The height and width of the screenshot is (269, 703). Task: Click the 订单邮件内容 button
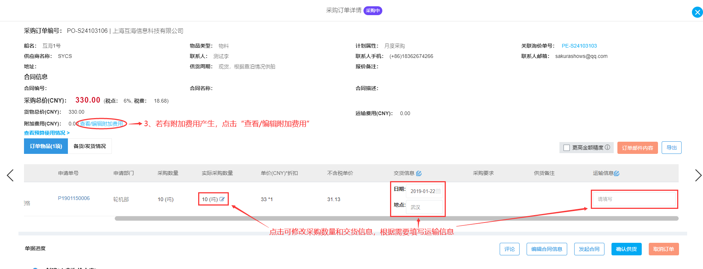pyautogui.click(x=637, y=148)
